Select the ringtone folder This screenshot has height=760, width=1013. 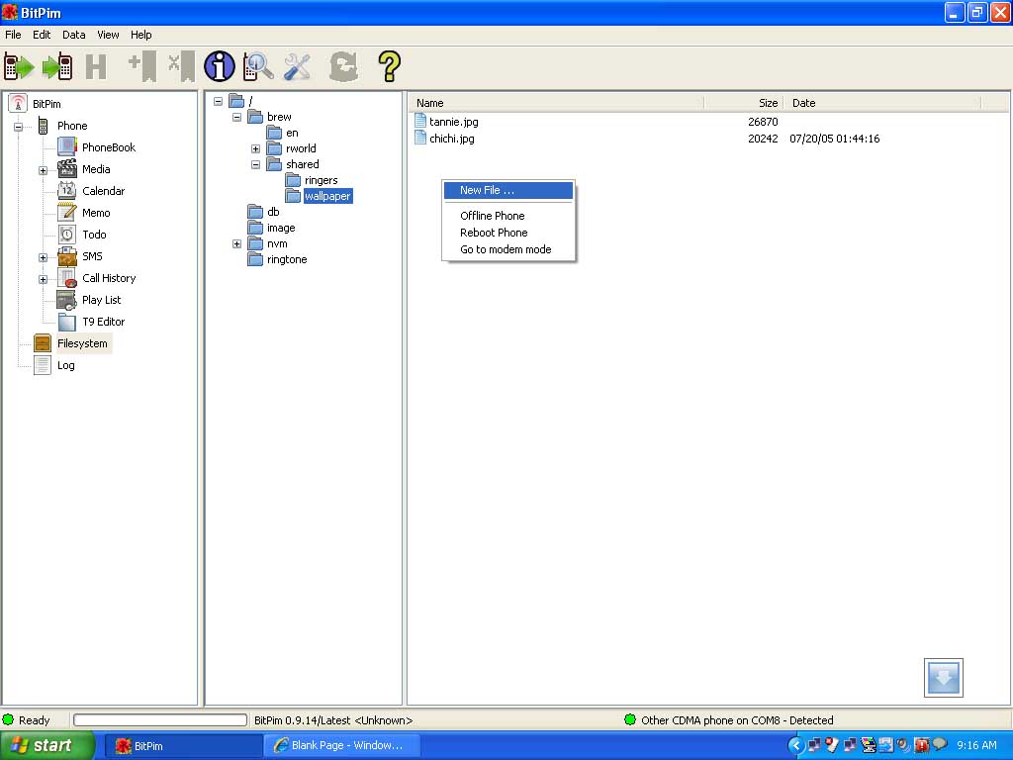point(287,259)
